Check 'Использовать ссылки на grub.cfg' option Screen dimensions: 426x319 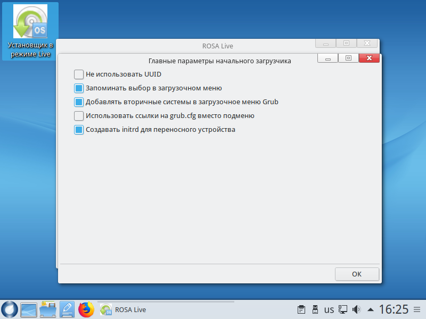(x=79, y=116)
